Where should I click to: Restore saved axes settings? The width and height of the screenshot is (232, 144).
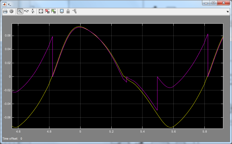(53, 11)
